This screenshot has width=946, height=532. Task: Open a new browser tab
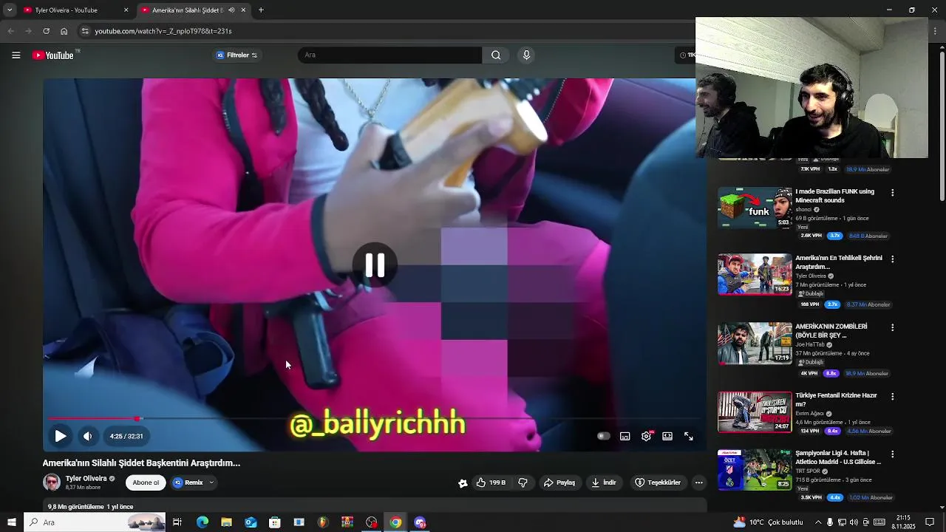[261, 10]
